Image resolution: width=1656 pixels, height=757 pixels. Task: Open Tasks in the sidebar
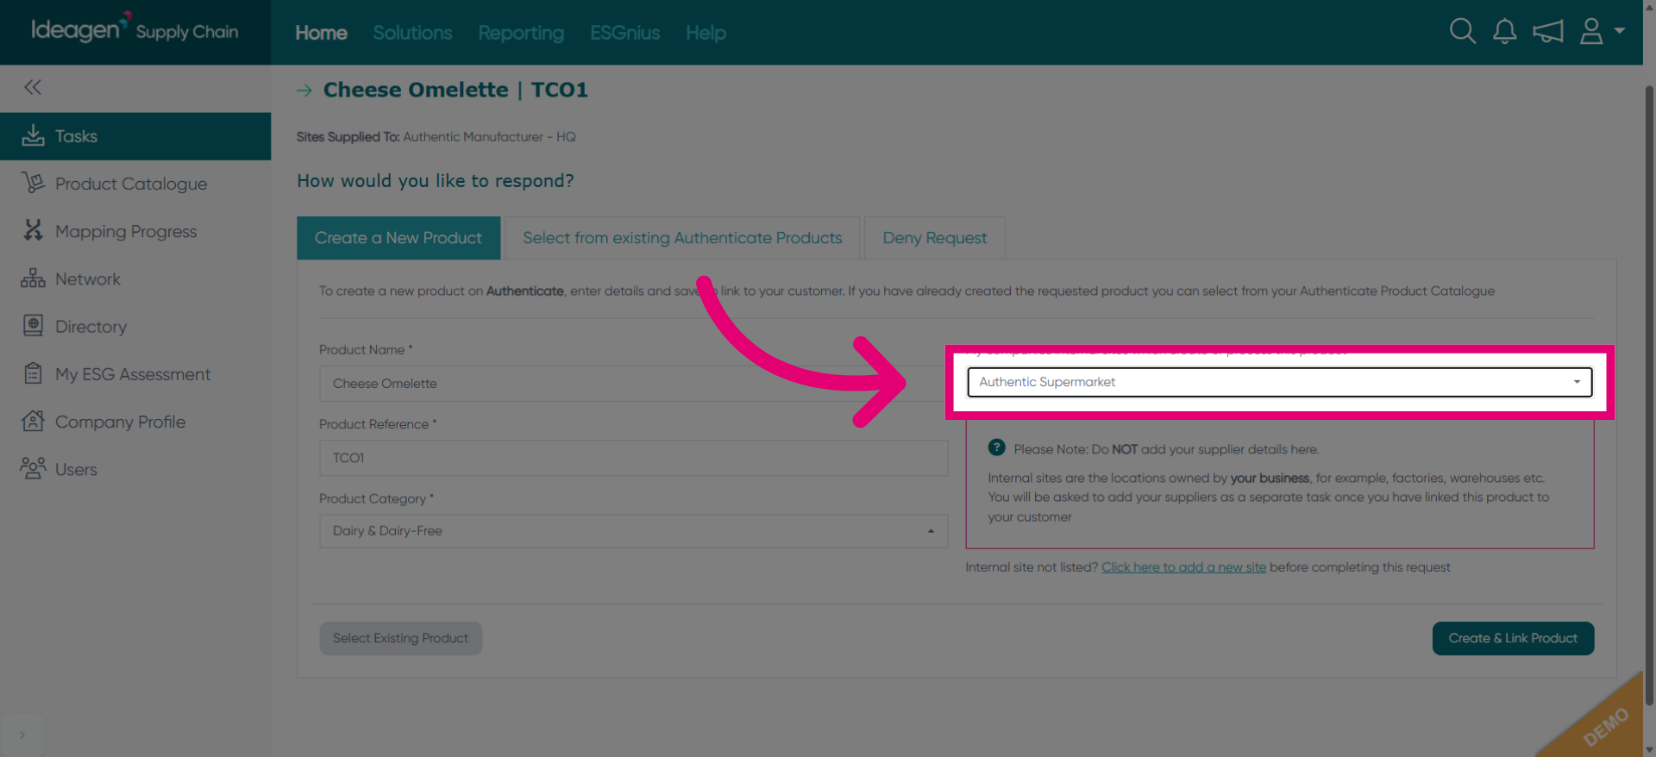point(135,136)
